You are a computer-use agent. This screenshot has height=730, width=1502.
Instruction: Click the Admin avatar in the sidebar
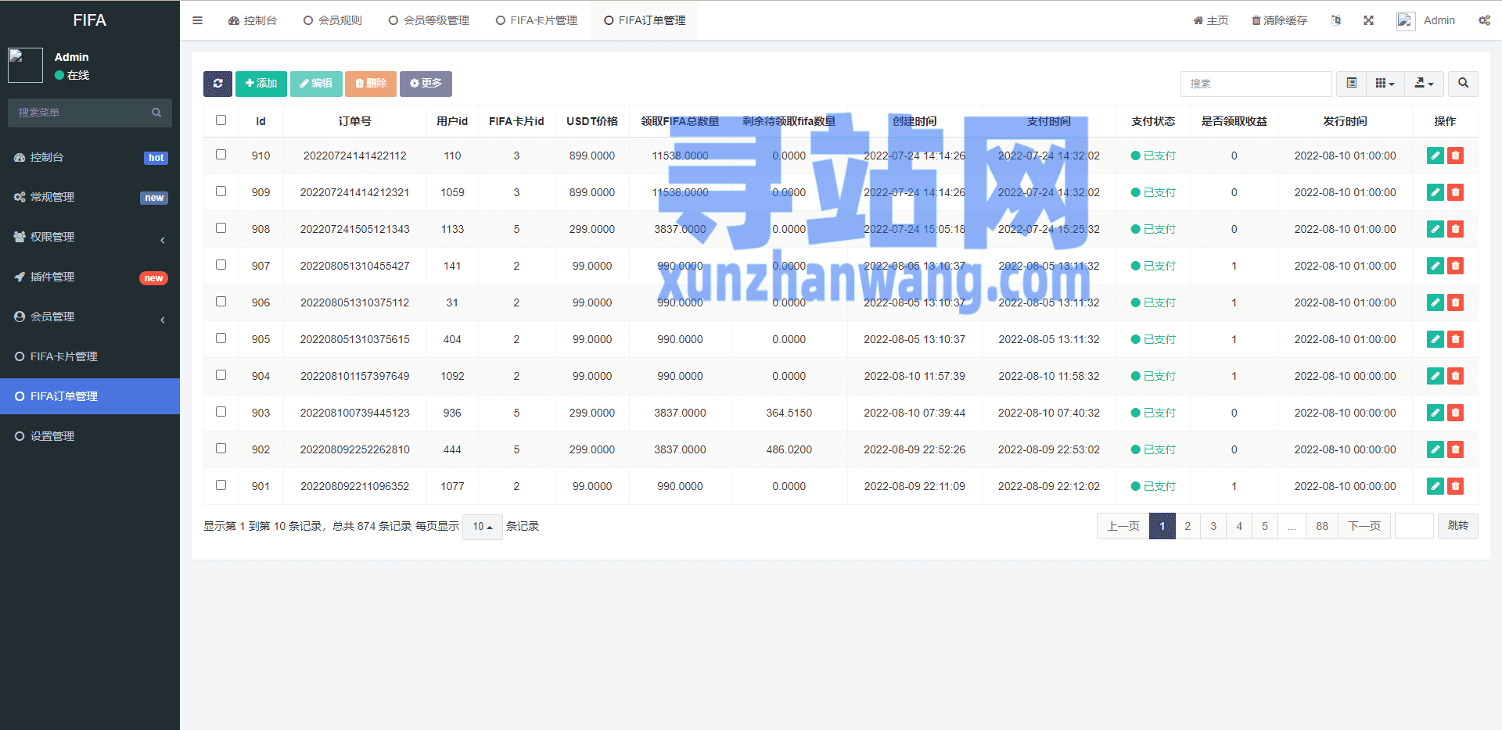click(x=25, y=65)
